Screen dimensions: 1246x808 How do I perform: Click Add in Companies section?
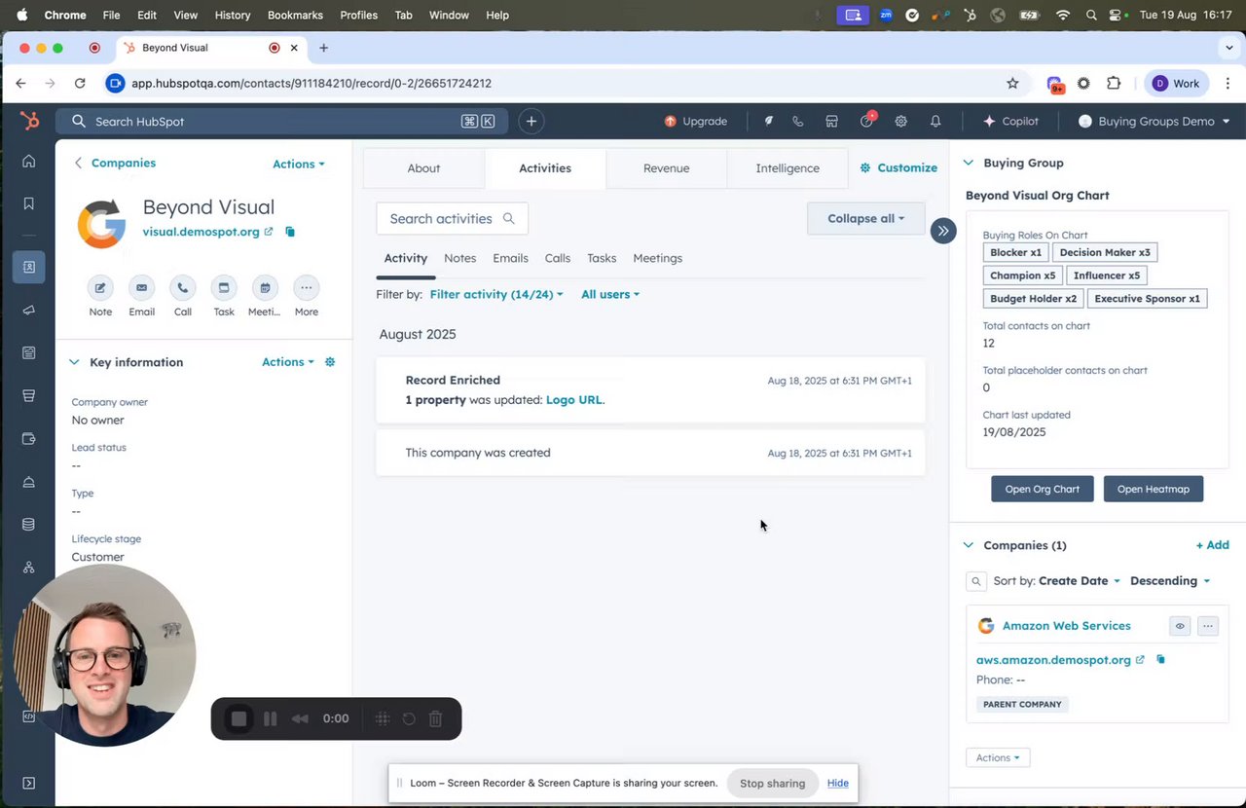click(x=1212, y=545)
